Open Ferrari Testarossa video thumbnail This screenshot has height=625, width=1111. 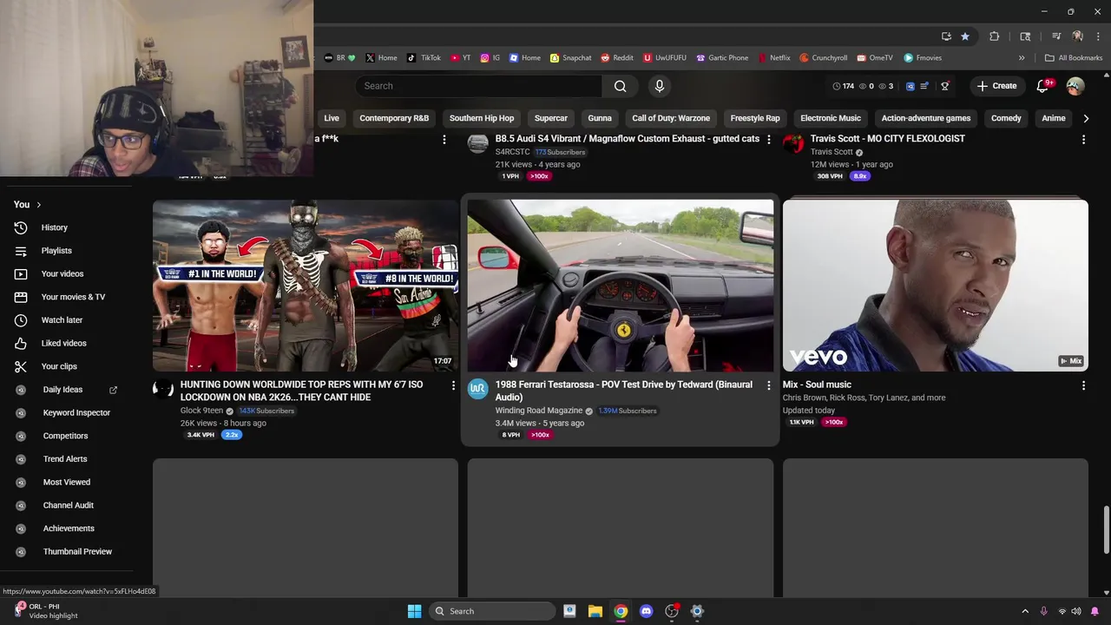click(621, 286)
